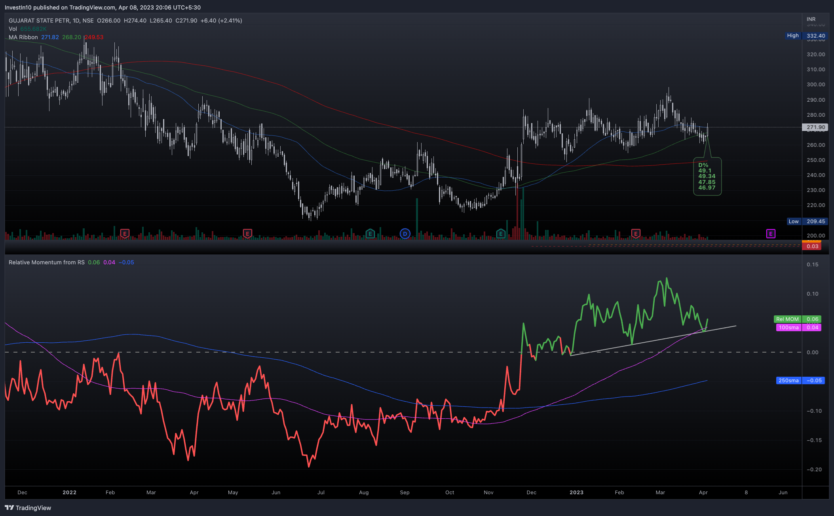Viewport: 834px width, 516px height.
Task: Click the Relative Momentum from RS legend
Action: 47,262
